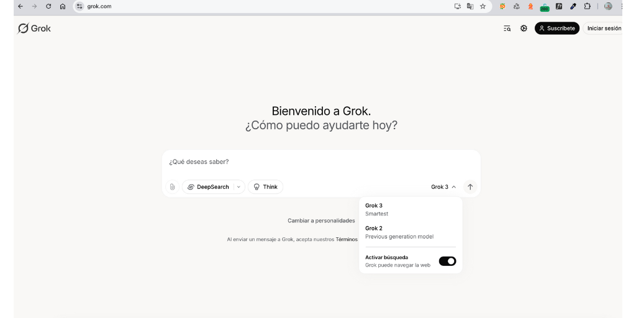Collapse the Grok 3 model selector
This screenshot has height=318, width=636.
[x=443, y=187]
